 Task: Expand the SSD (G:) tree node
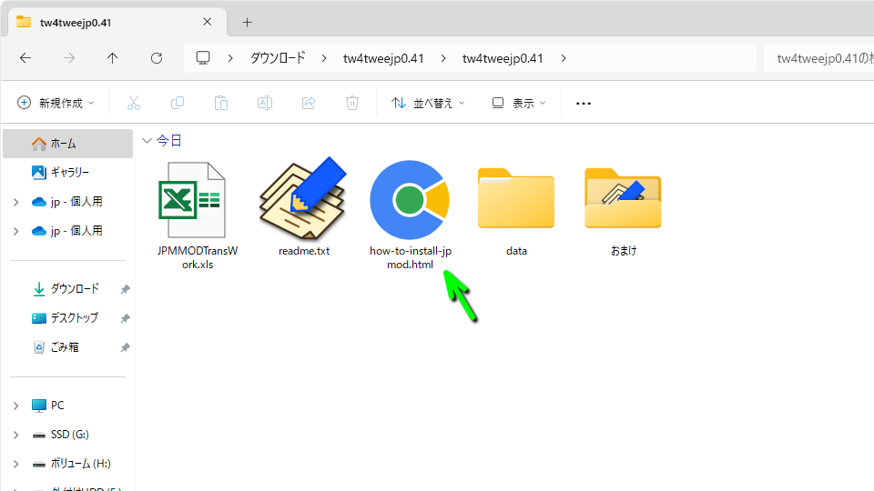(16, 435)
